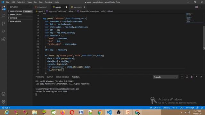Open the Go menu
Viewport: 205px width, 115px height.
click(35, 2)
